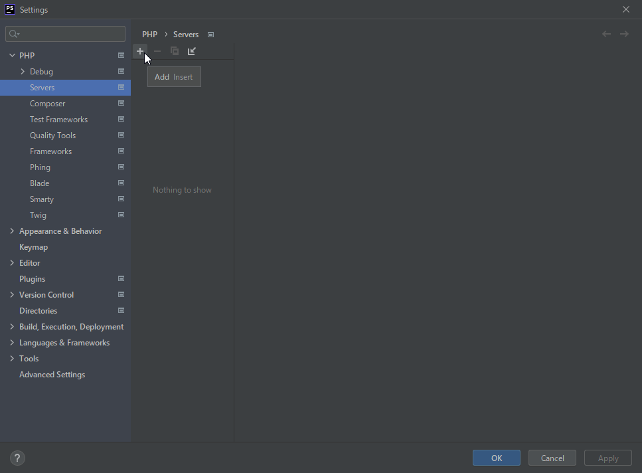The width and height of the screenshot is (642, 473).
Task: Open the Test Frameworks settings page
Action: click(x=58, y=120)
